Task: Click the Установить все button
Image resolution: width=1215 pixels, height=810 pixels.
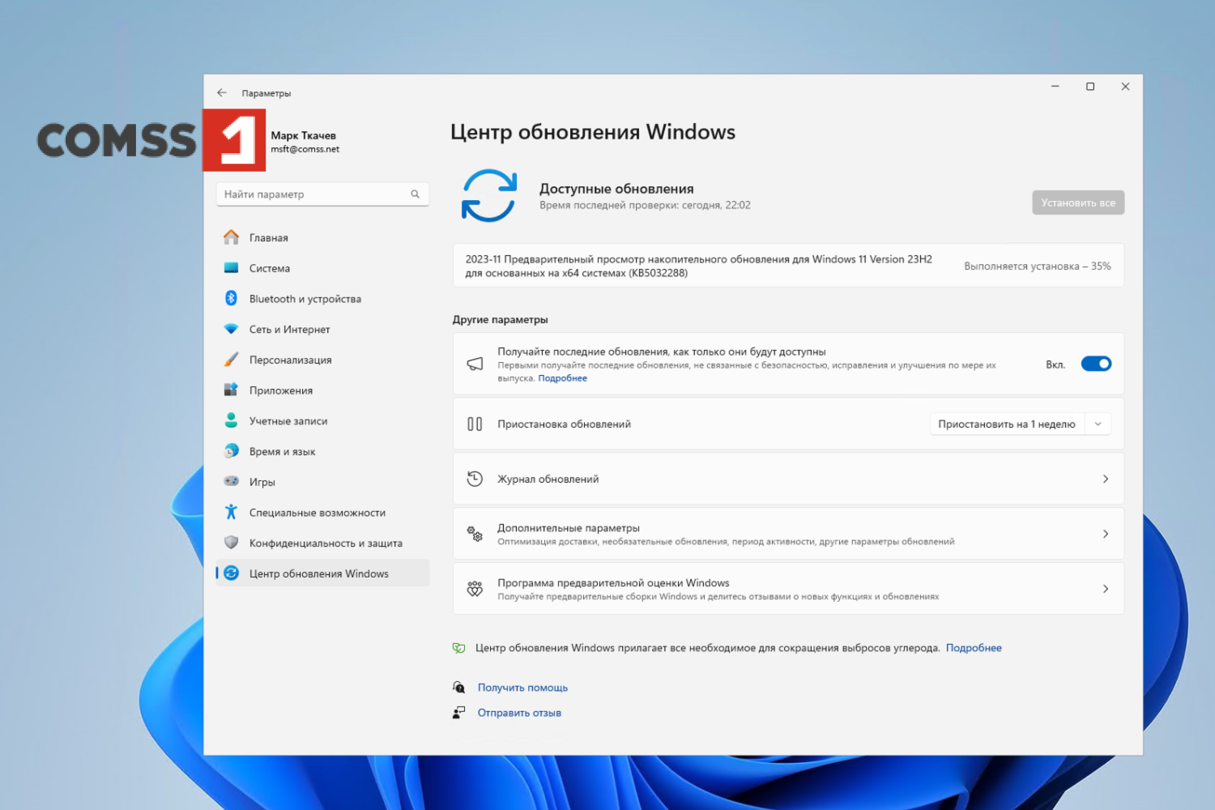Action: [1078, 202]
